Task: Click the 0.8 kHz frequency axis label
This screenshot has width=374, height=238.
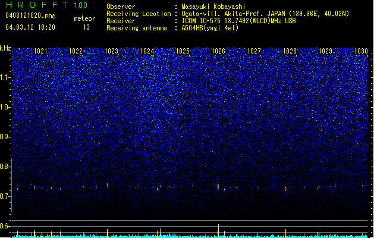Action: [x=5, y=167]
